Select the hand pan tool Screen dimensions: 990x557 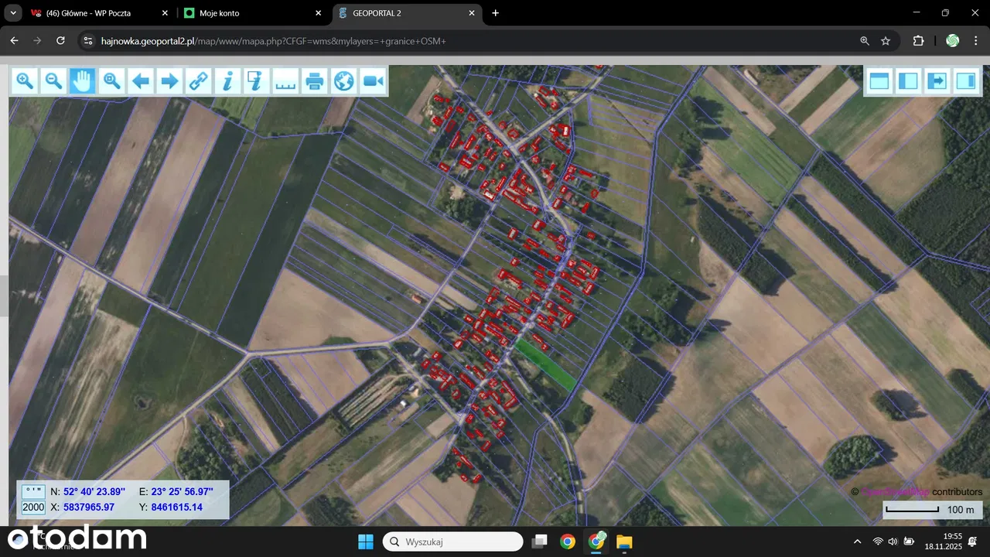(82, 80)
